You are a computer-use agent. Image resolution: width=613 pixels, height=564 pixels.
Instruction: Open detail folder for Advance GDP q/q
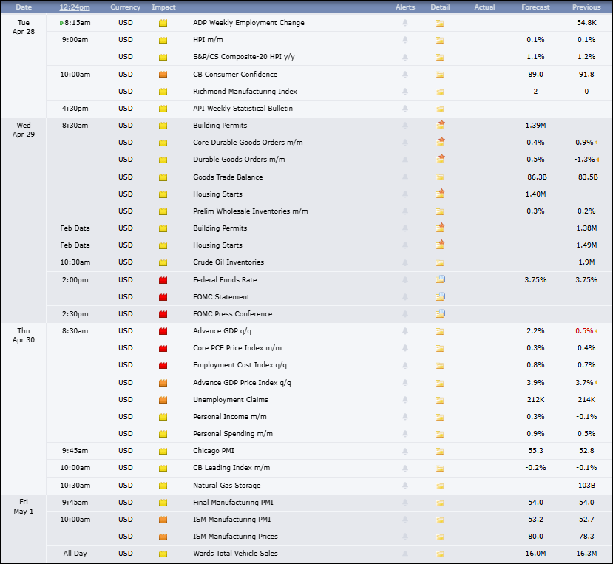440,331
